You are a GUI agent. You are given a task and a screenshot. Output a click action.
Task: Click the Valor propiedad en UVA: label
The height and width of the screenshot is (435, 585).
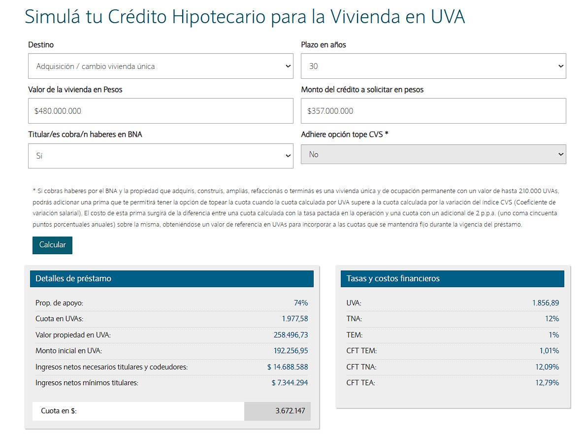click(73, 335)
